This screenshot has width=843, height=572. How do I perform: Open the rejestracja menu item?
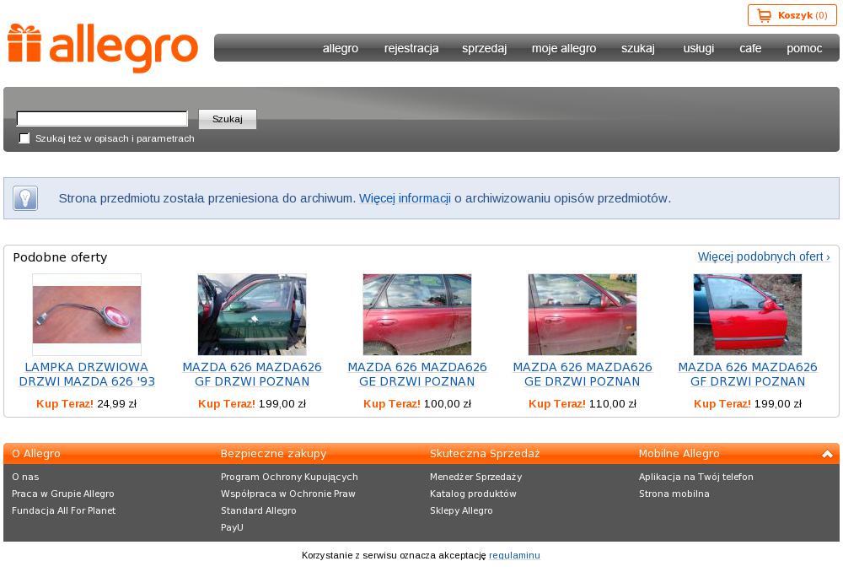tap(411, 48)
